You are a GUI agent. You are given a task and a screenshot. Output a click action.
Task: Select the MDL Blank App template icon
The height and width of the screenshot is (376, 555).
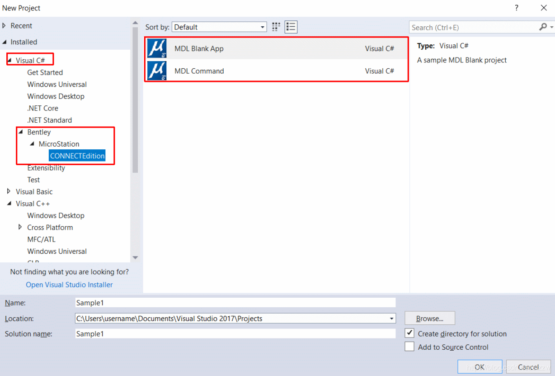click(157, 48)
